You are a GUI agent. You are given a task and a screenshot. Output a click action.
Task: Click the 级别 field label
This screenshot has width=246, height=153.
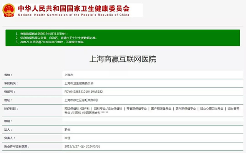(8, 121)
